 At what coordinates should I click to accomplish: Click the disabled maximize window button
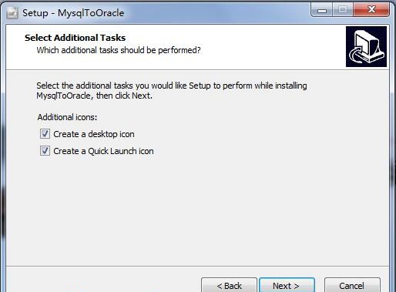coord(343,10)
